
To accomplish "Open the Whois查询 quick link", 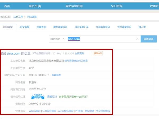I will [35, 111].
